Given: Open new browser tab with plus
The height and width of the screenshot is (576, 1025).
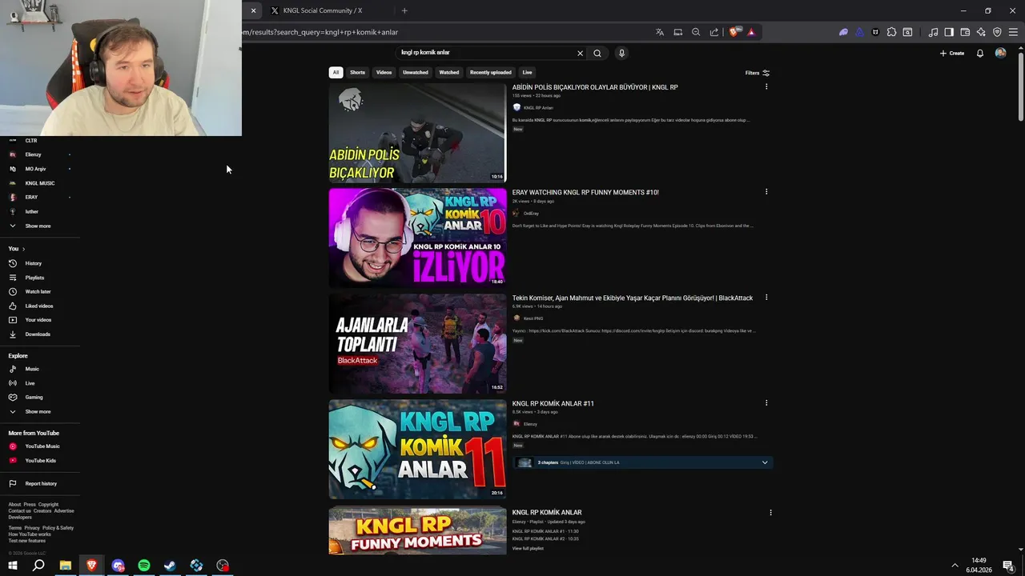Looking at the screenshot, I should coord(404,10).
